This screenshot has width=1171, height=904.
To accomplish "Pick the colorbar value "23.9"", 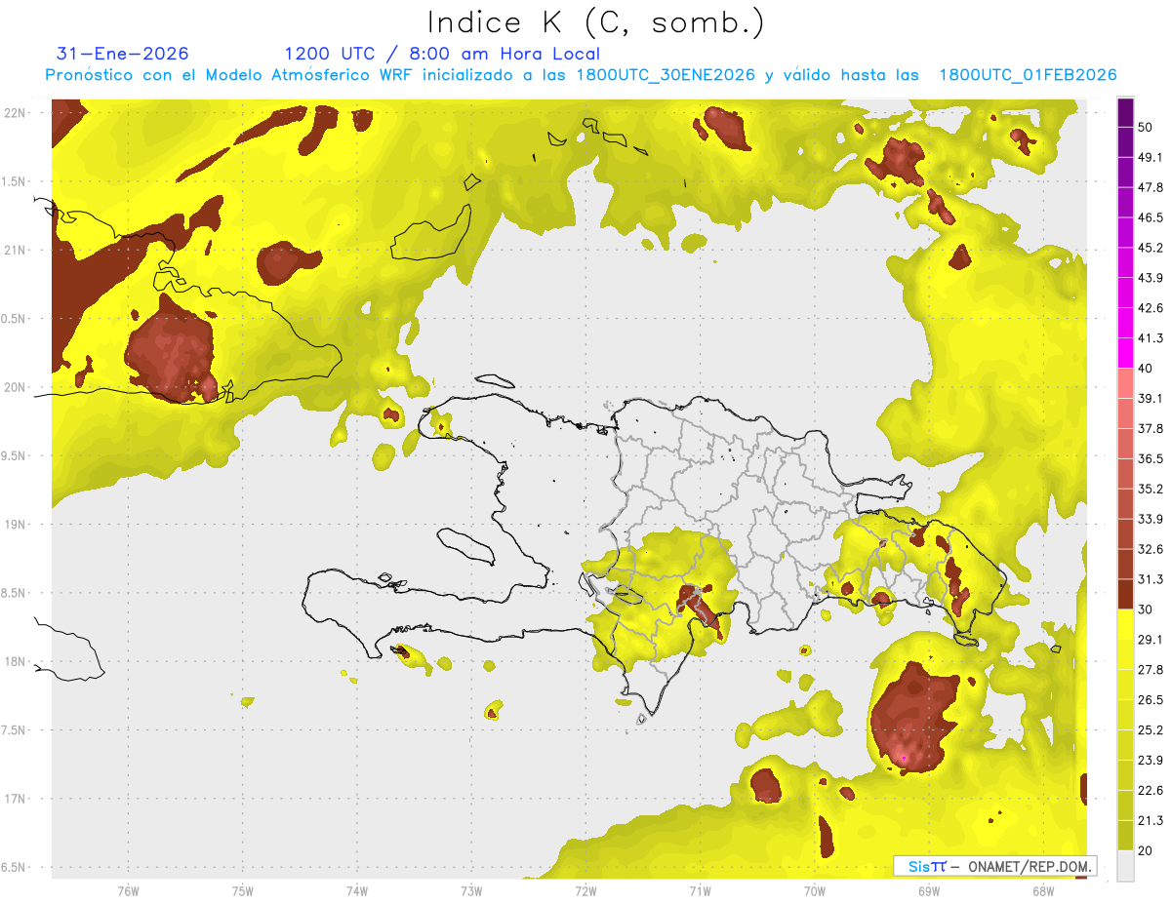I will tap(1151, 761).
